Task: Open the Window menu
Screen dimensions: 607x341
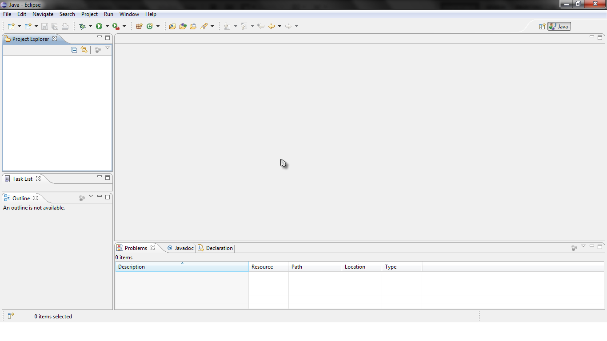Action: tap(129, 14)
